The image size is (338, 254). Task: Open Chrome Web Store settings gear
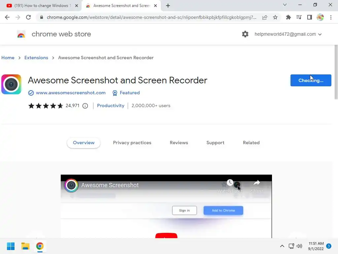245,34
